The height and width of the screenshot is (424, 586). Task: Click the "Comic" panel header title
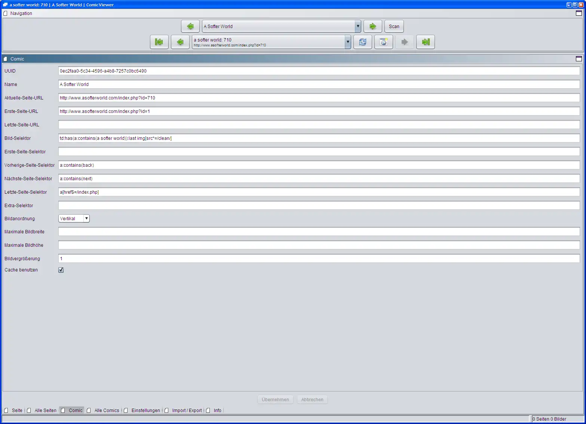coord(17,59)
